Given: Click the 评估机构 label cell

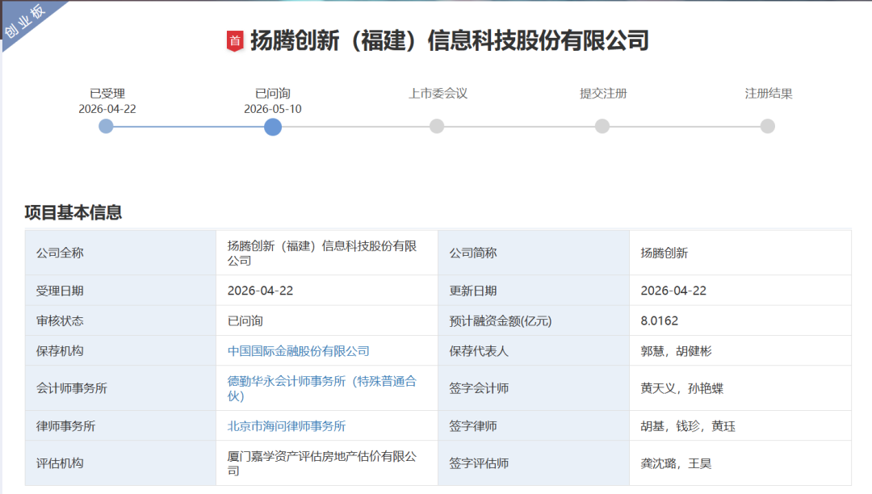Looking at the screenshot, I should 120,463.
